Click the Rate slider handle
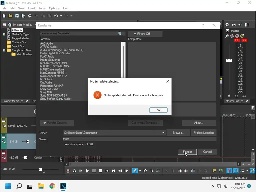The height and width of the screenshot is (192, 256). [40, 169]
